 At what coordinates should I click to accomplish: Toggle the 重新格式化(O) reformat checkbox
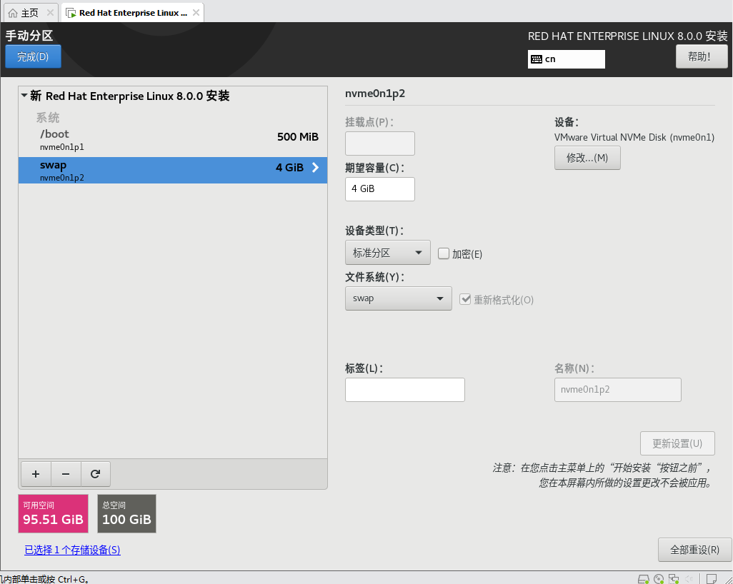point(465,299)
